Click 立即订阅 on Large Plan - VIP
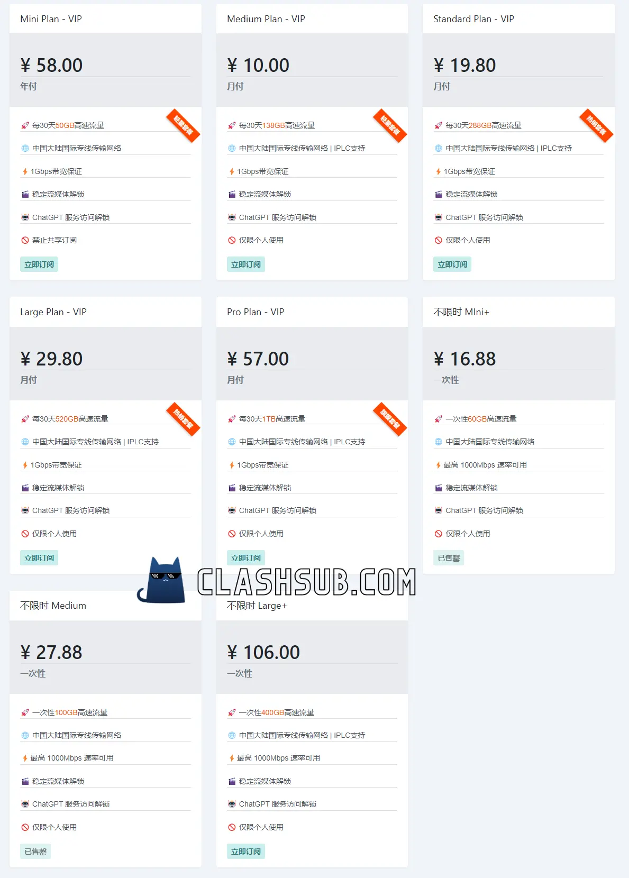This screenshot has height=878, width=629. pyautogui.click(x=39, y=558)
